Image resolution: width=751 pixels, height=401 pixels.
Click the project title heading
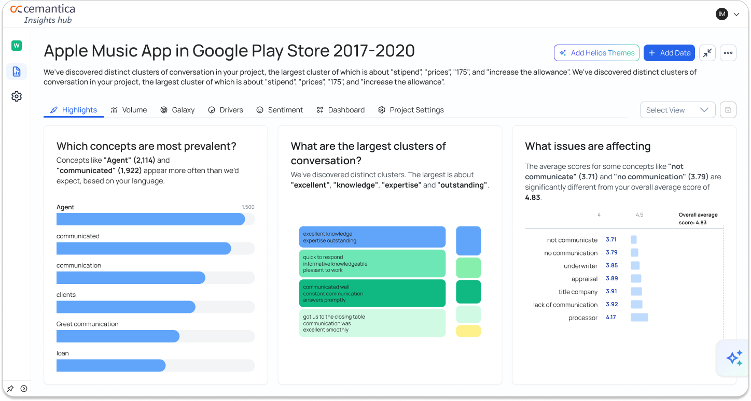click(x=229, y=51)
